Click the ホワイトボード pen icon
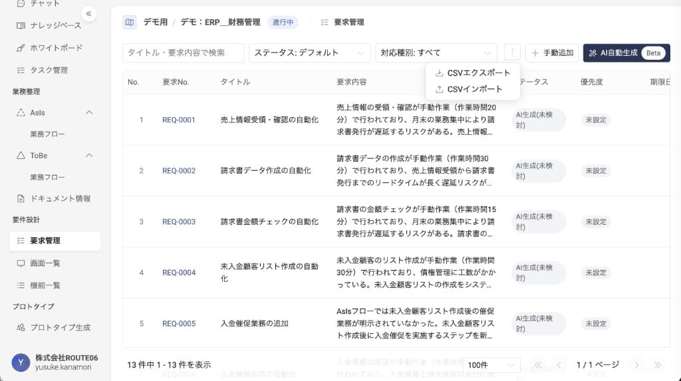 21,48
